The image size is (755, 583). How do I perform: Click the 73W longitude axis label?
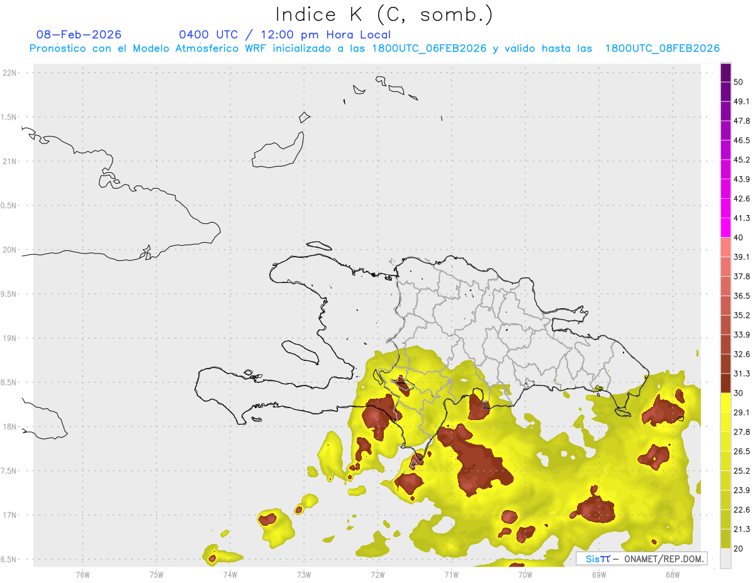[304, 574]
